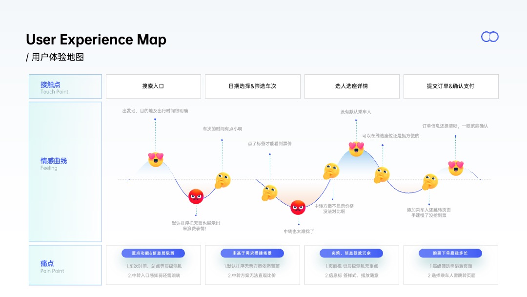Click thinking emoji under 可以在线选座位 note
Screen dimensions: 527x297
point(382,174)
